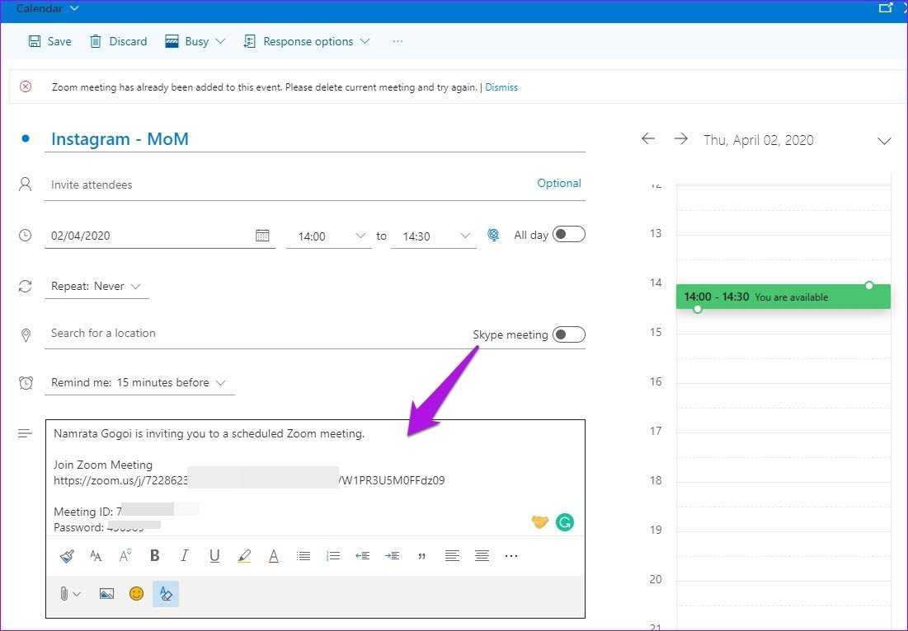The image size is (908, 631).
Task: Click the Underline formatting icon
Action: tap(214, 556)
